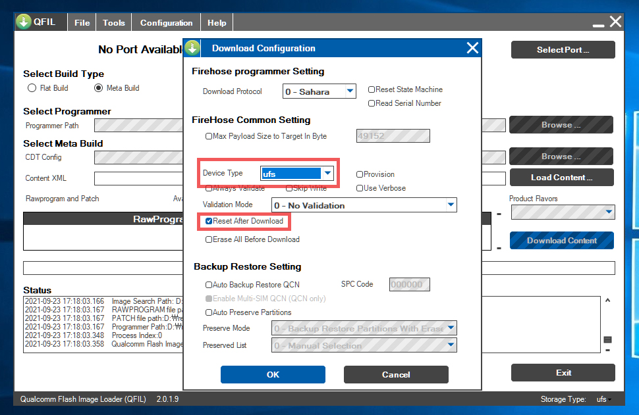Click the Select Port button
The width and height of the screenshot is (639, 415).
563,49
